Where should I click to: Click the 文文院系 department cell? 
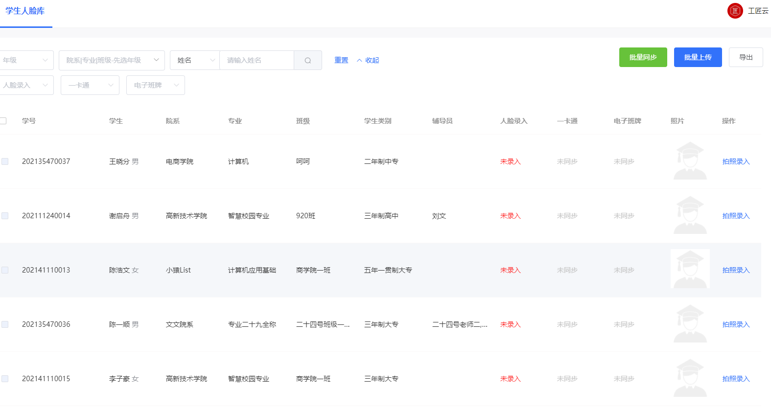pyautogui.click(x=180, y=324)
